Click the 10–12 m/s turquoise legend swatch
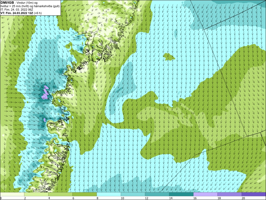This screenshot has width=266, height=200. point(133,194)
